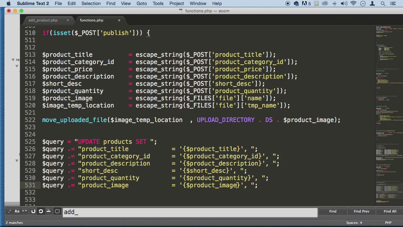Switch to the functions.php tab

point(91,20)
